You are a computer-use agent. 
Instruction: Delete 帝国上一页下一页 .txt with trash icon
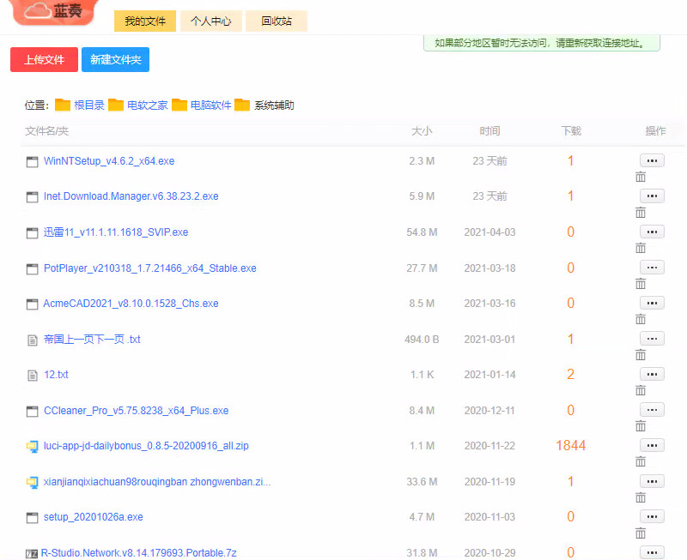coord(641,355)
